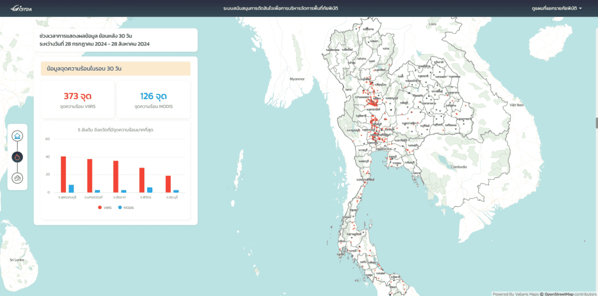Click the red VIIRS bar for จ.สุพรรณบุรี
598x296 pixels.
pyautogui.click(x=64, y=174)
